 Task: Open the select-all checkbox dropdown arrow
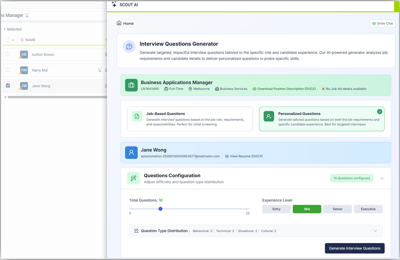[x=13, y=40]
